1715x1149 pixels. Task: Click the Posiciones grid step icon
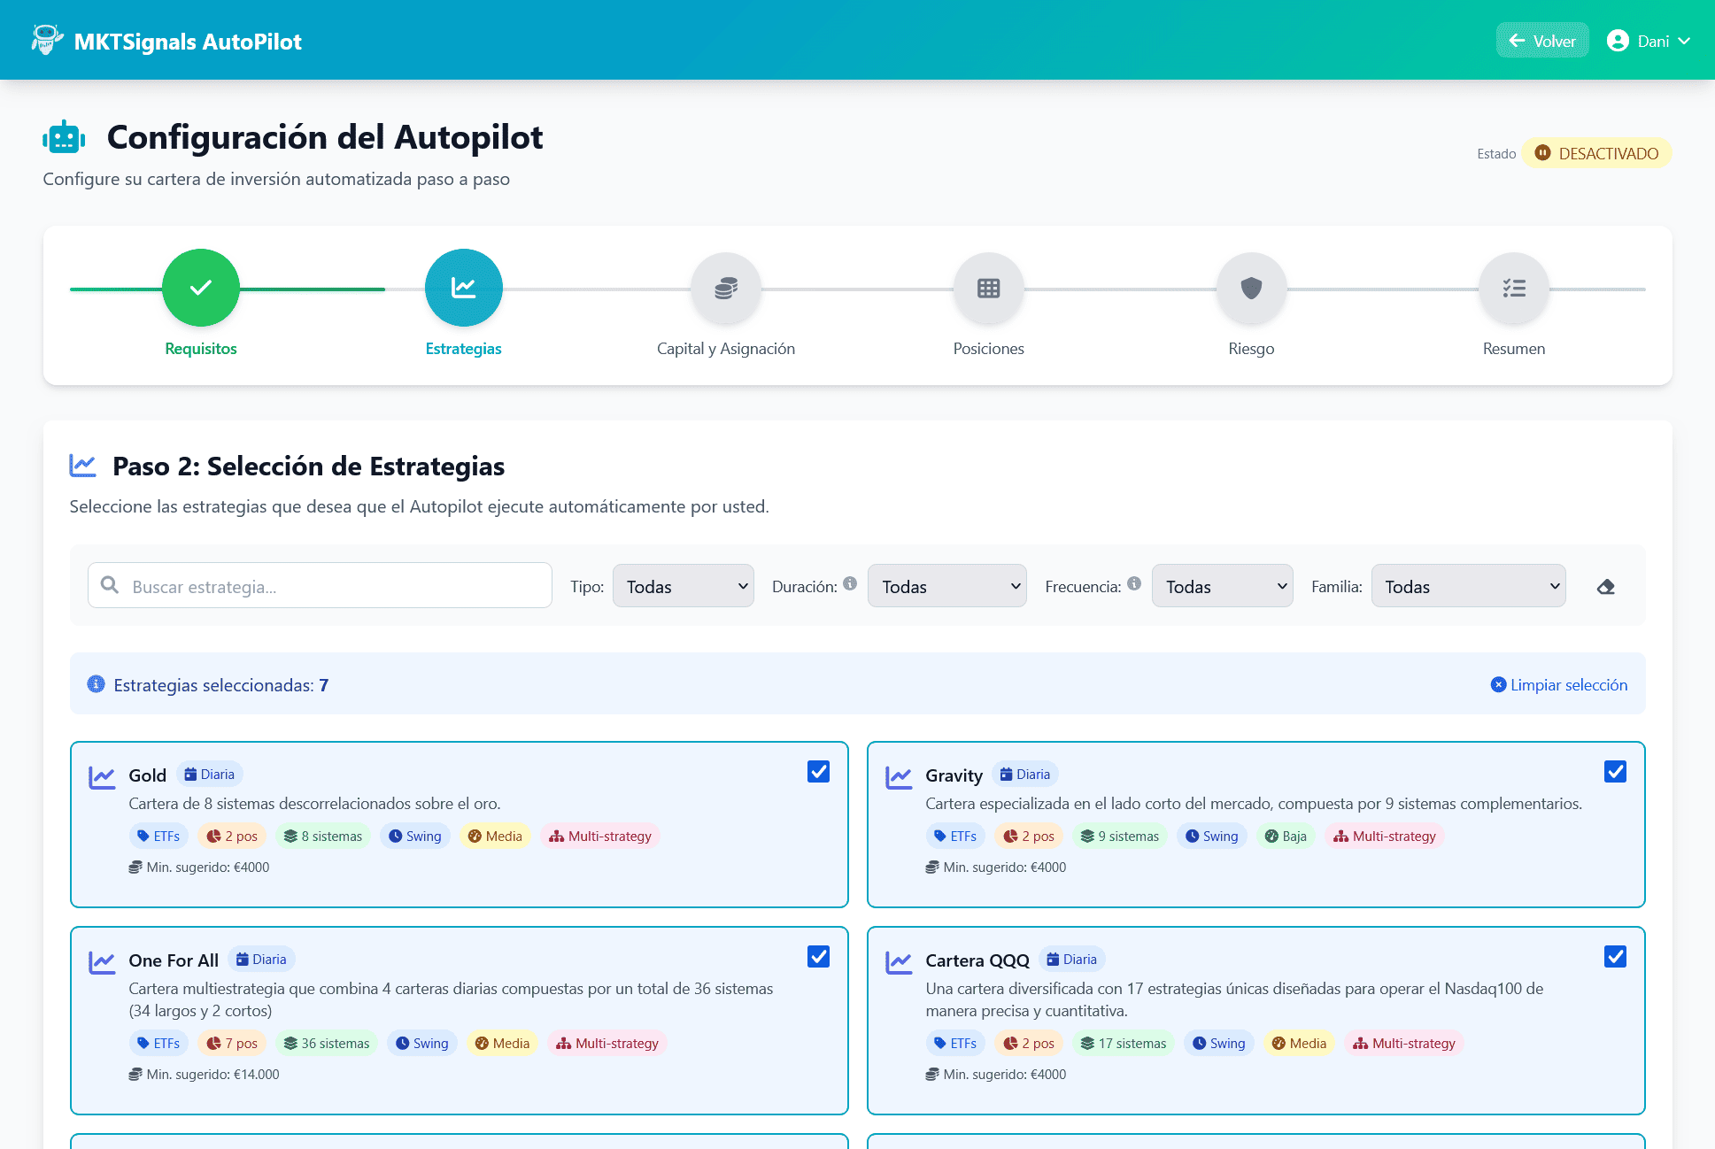click(988, 288)
